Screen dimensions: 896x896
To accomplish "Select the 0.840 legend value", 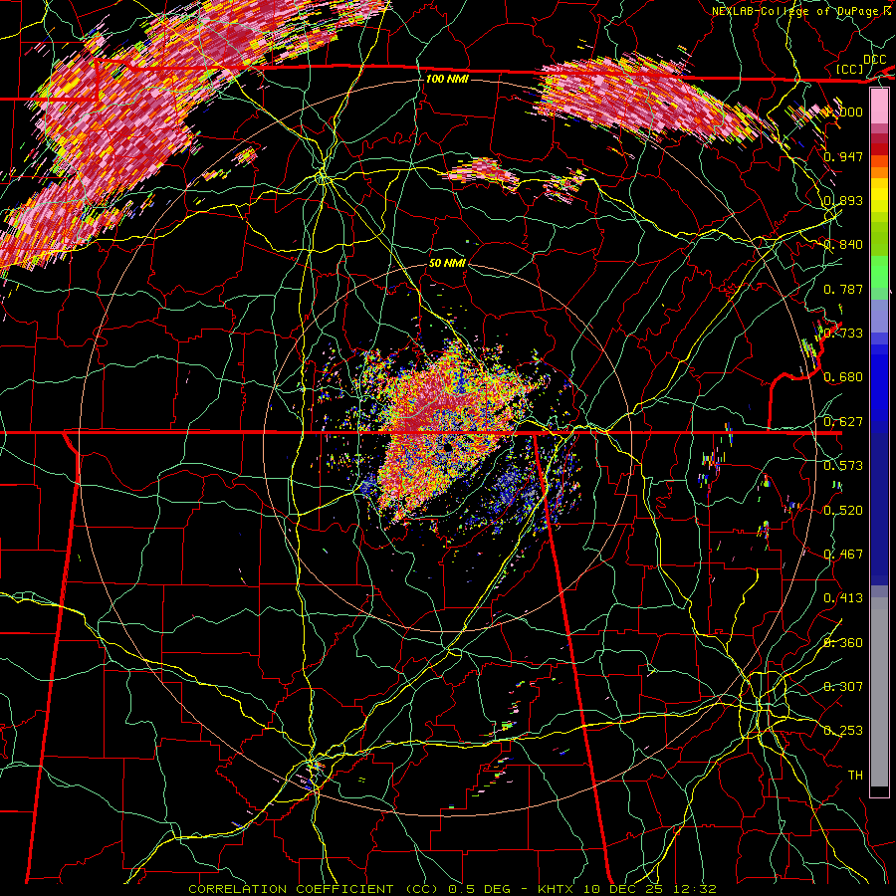I will coord(843,245).
